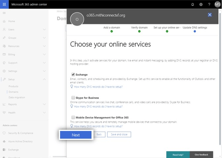222x158 pixels.
Task: Open Exchange's DNS records help link
Action: 98,87
